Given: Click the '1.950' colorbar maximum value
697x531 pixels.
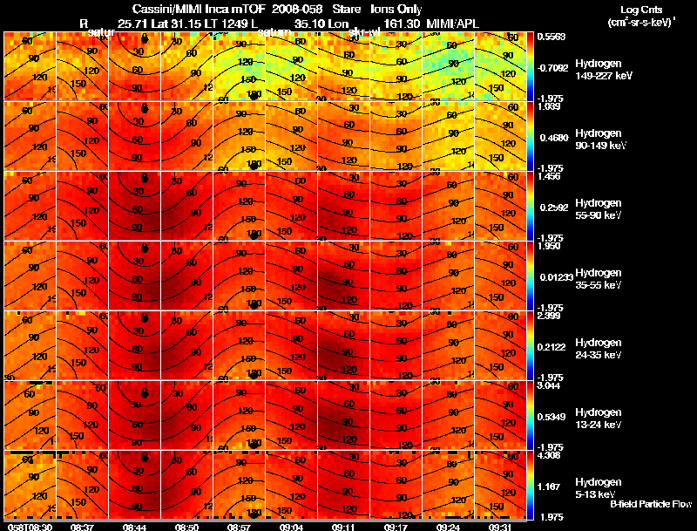Looking at the screenshot, I should coord(549,246).
